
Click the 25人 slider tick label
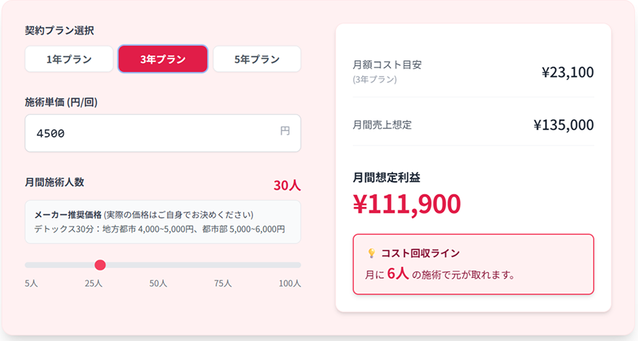94,283
